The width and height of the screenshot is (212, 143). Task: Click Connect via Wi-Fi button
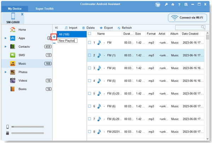pos(187,18)
